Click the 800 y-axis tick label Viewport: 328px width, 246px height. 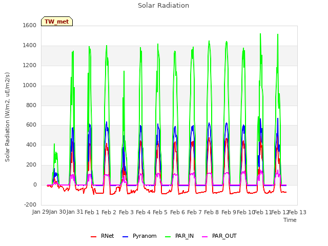(31, 106)
